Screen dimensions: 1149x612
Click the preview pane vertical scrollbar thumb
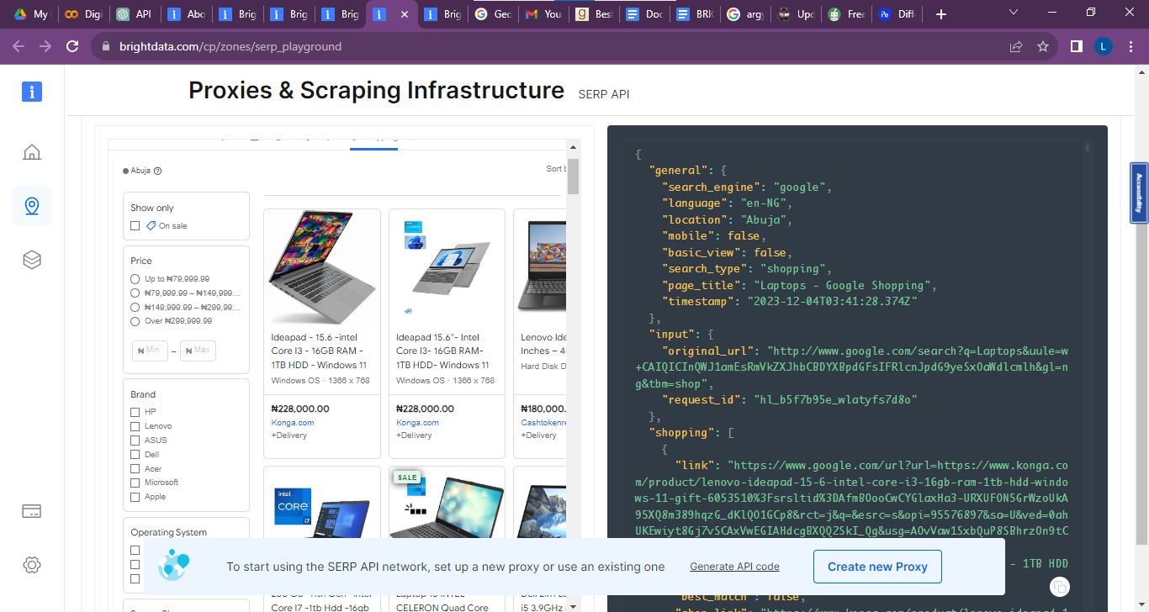[x=573, y=176]
